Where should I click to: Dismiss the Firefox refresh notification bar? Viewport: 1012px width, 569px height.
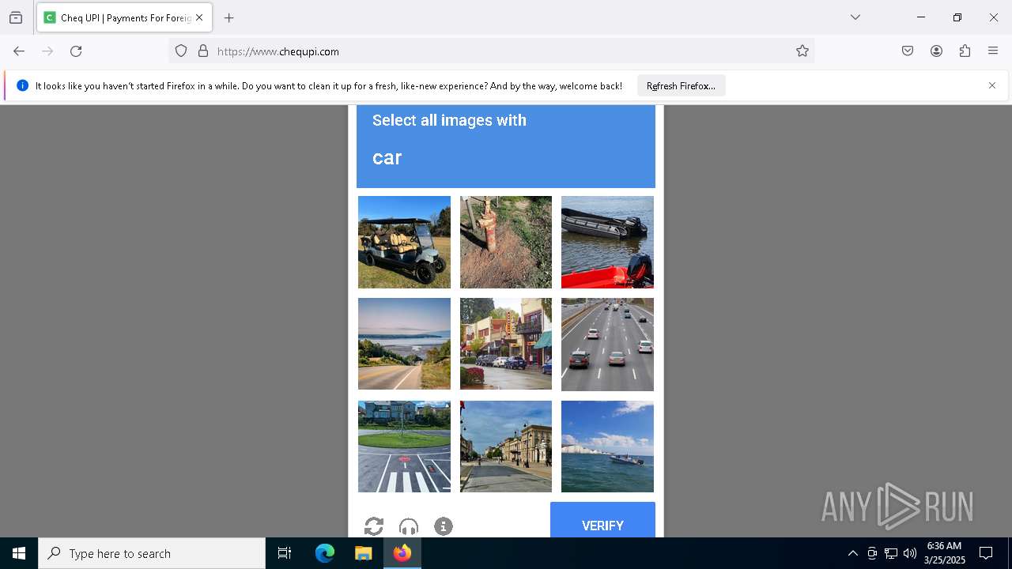click(992, 85)
